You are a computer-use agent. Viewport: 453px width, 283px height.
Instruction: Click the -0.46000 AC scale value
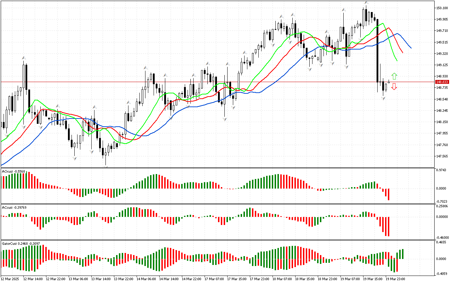(442, 237)
